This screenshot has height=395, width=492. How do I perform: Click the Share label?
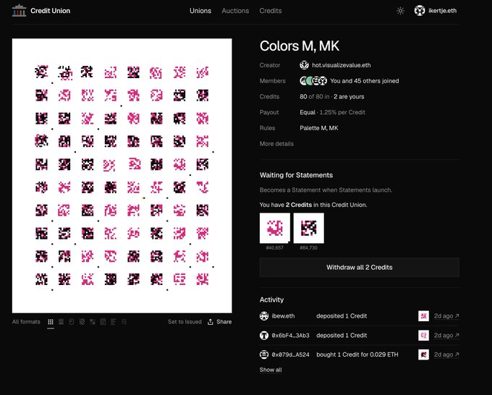point(224,322)
